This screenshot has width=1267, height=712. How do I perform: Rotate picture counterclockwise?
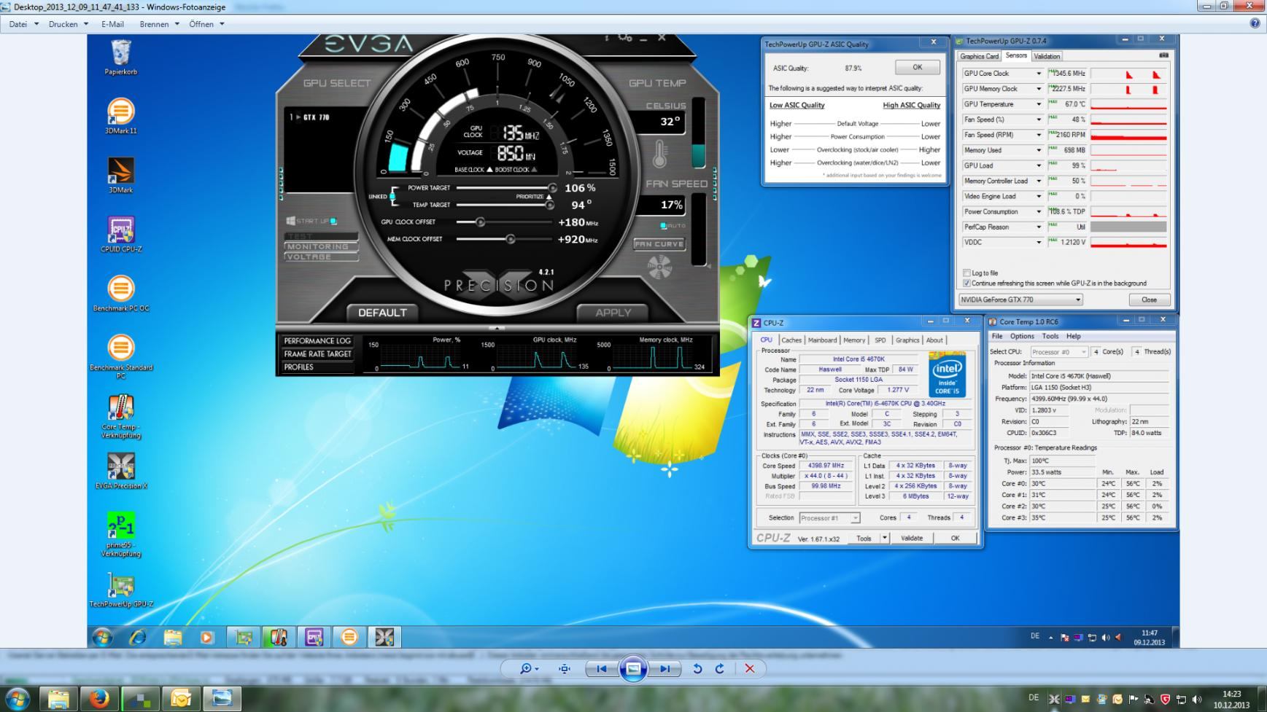[x=697, y=668]
